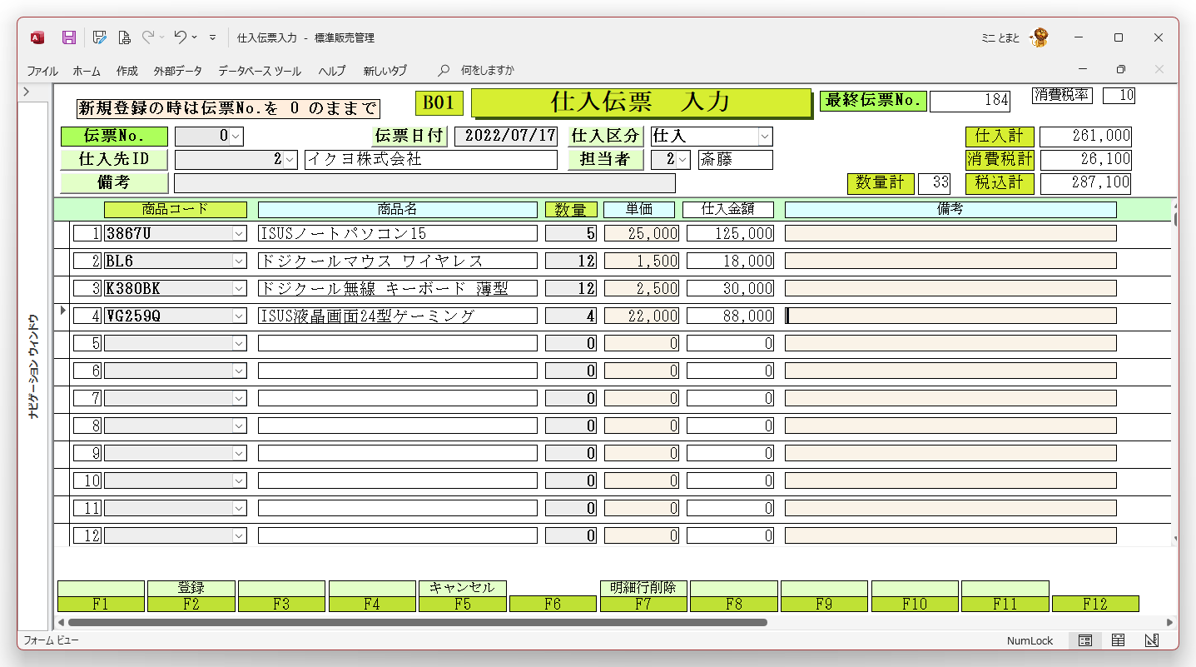Screen dimensions: 1196x667
Task: Click the record selector of row 4
Action: coord(62,316)
